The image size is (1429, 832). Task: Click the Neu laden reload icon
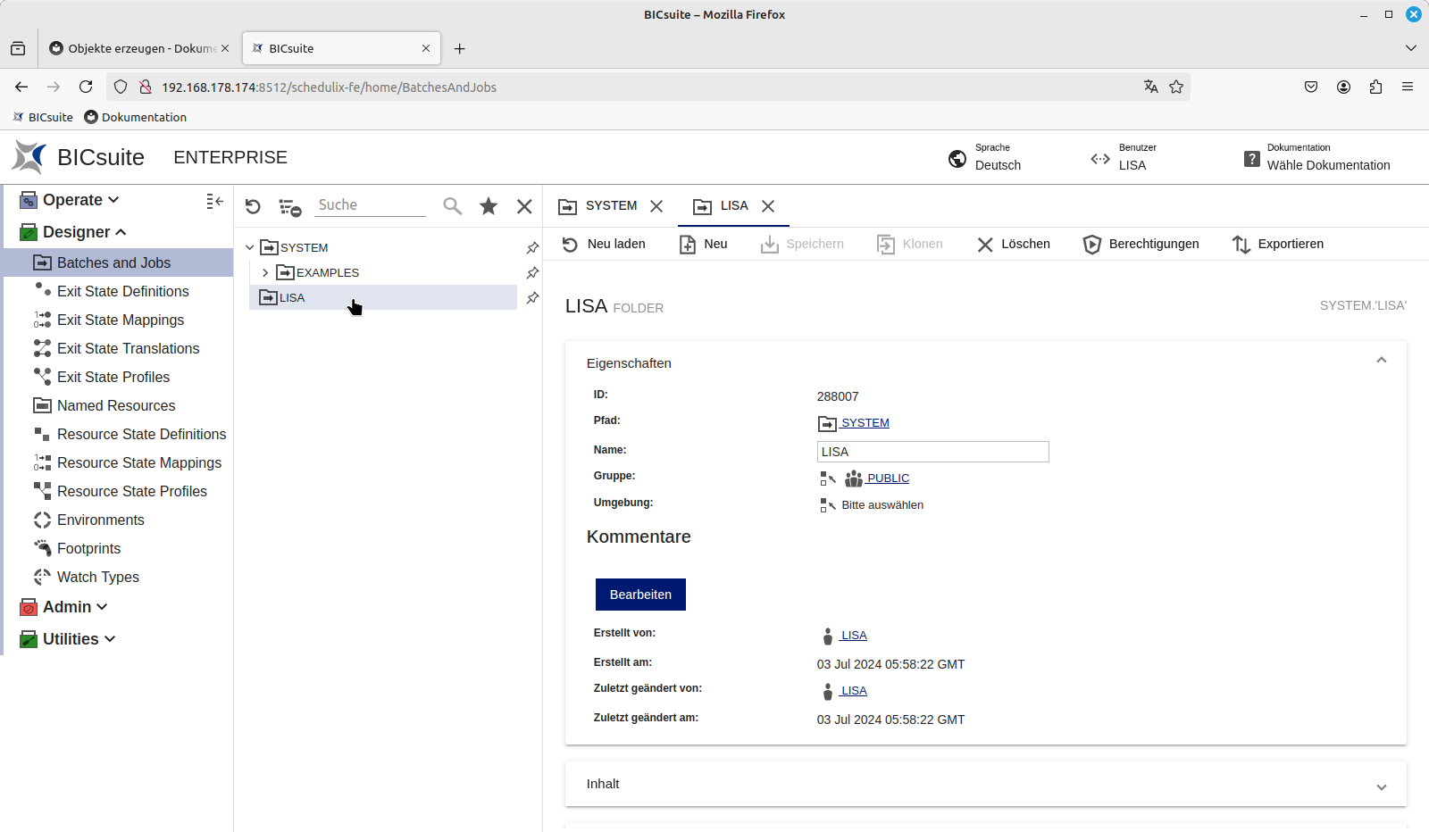[571, 244]
